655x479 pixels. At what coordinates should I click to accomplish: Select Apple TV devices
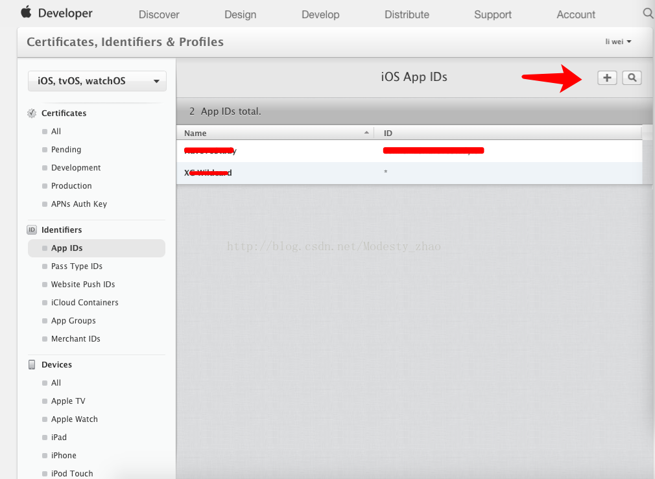click(x=68, y=401)
